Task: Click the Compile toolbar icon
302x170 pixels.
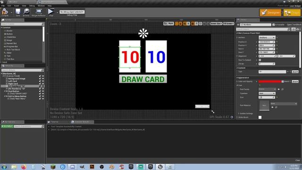Action: click(x=5, y=12)
